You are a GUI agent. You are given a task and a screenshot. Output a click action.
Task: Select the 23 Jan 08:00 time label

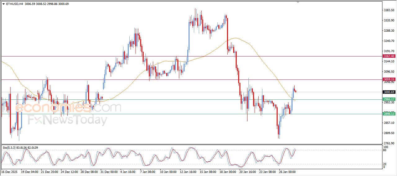click(268, 172)
